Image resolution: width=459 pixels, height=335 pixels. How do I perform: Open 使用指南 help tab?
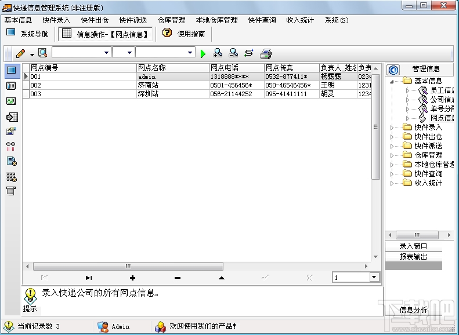[x=184, y=34]
